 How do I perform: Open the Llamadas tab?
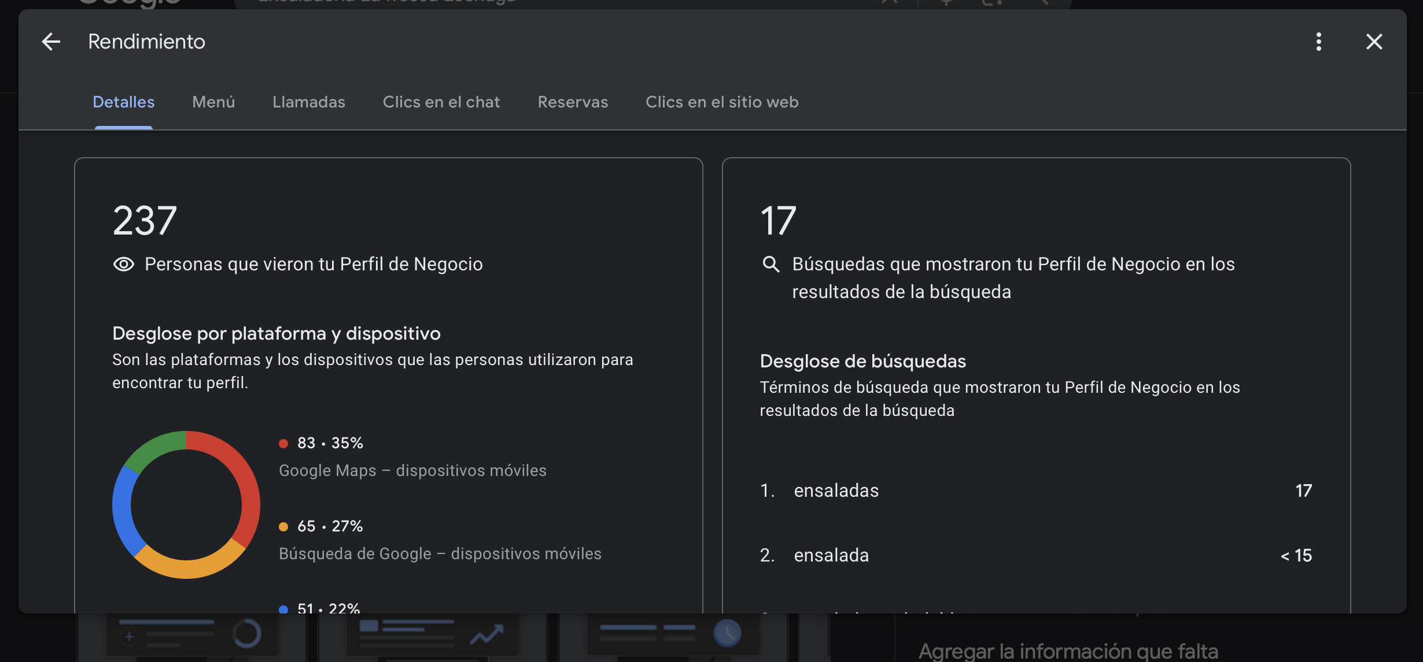(309, 102)
